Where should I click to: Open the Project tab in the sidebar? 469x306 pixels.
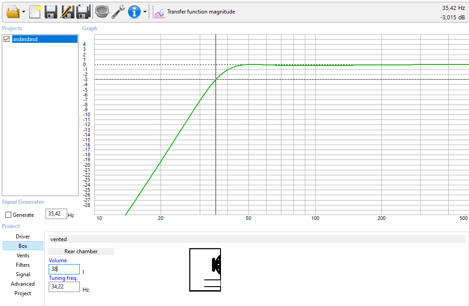[x=23, y=293]
